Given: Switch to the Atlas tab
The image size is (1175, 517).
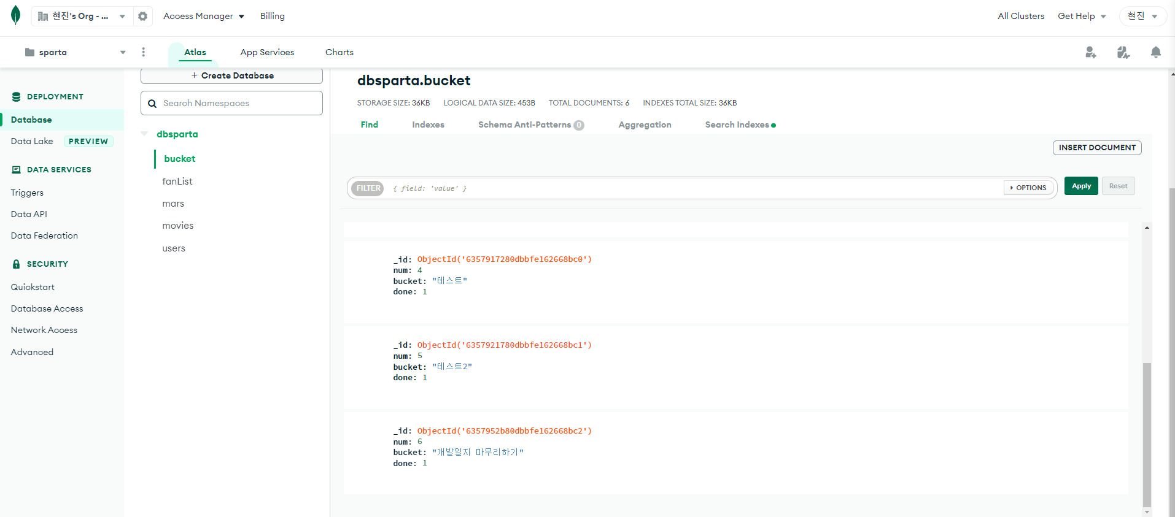Looking at the screenshot, I should [x=195, y=52].
